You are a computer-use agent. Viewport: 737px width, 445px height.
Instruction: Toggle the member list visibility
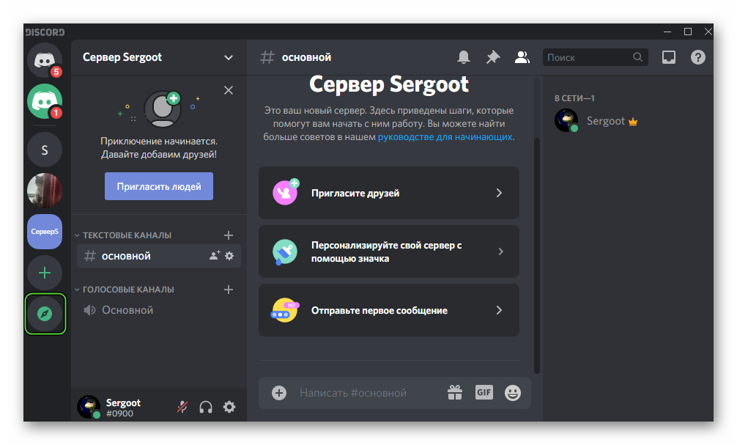(x=522, y=57)
